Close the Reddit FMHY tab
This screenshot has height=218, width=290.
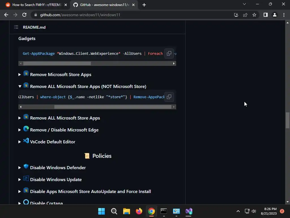66,5
